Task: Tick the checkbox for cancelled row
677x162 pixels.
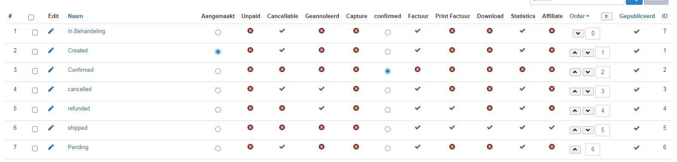Action: (35, 91)
